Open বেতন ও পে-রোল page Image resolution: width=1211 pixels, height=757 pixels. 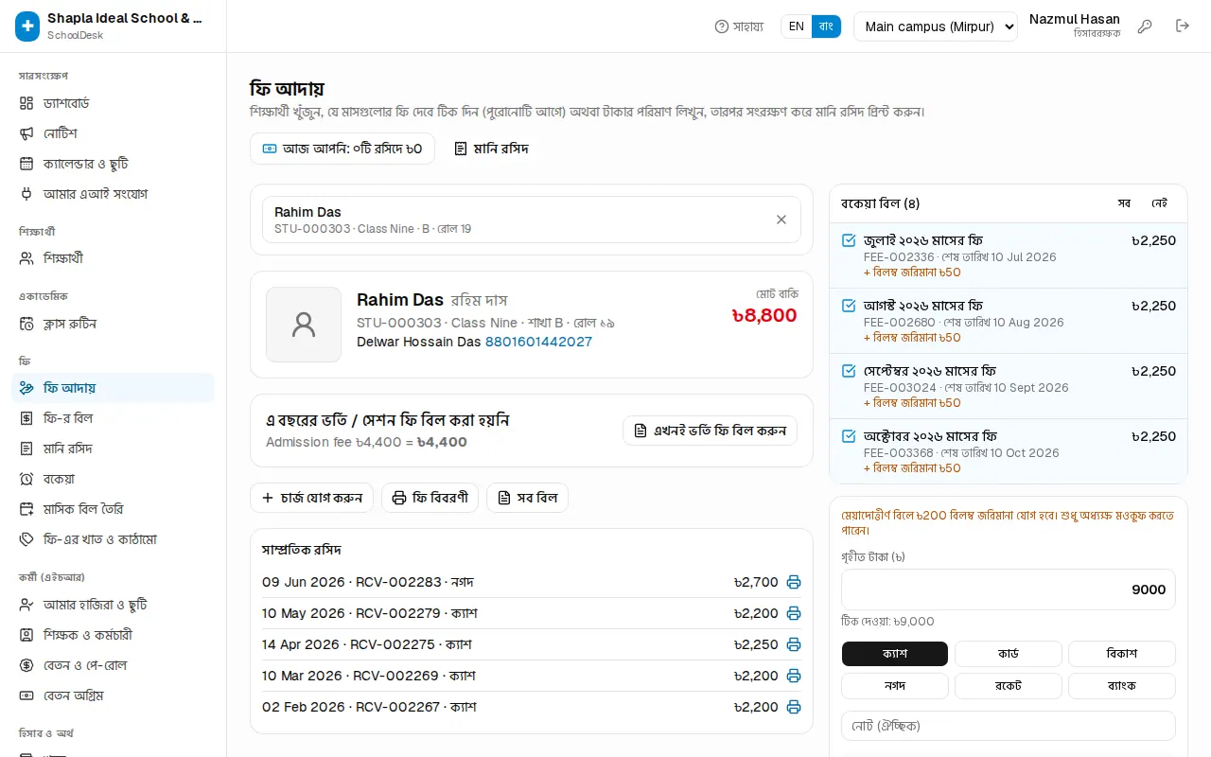[x=113, y=665]
